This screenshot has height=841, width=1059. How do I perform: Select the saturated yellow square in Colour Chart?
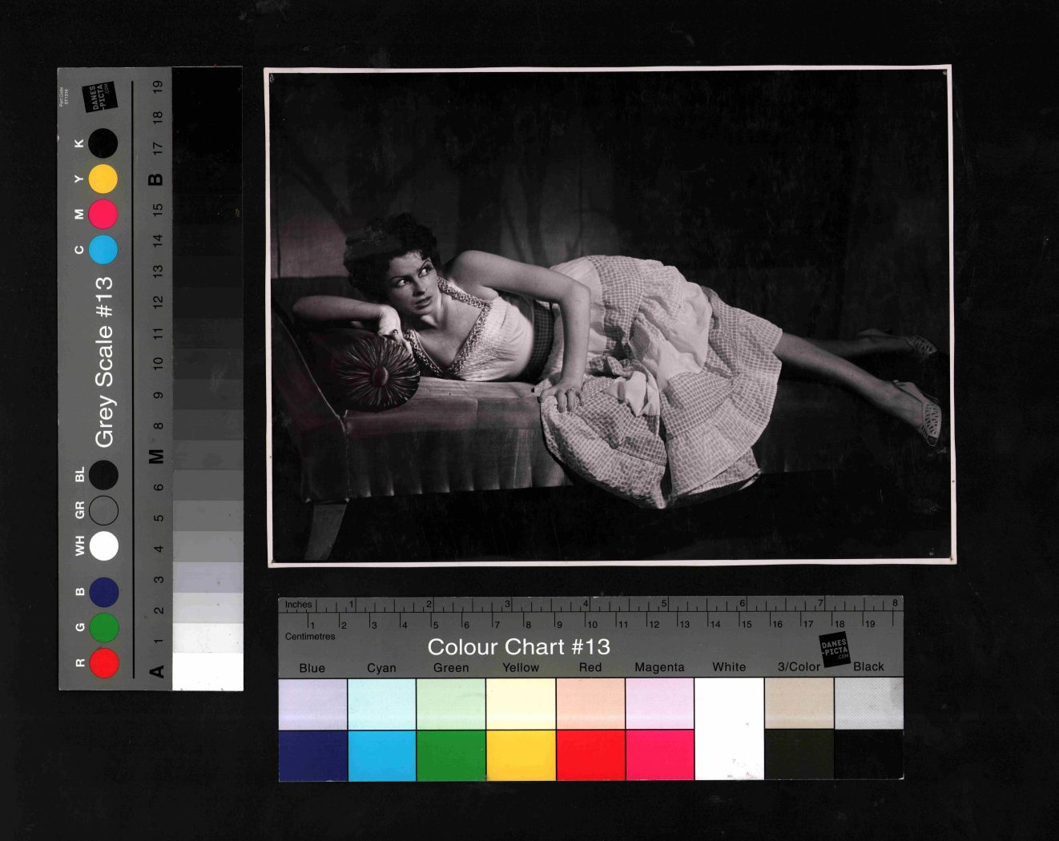coord(521,755)
